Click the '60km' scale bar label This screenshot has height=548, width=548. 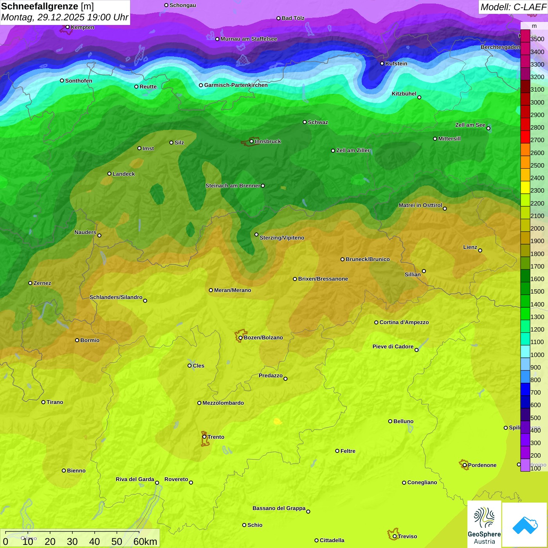click(x=145, y=541)
